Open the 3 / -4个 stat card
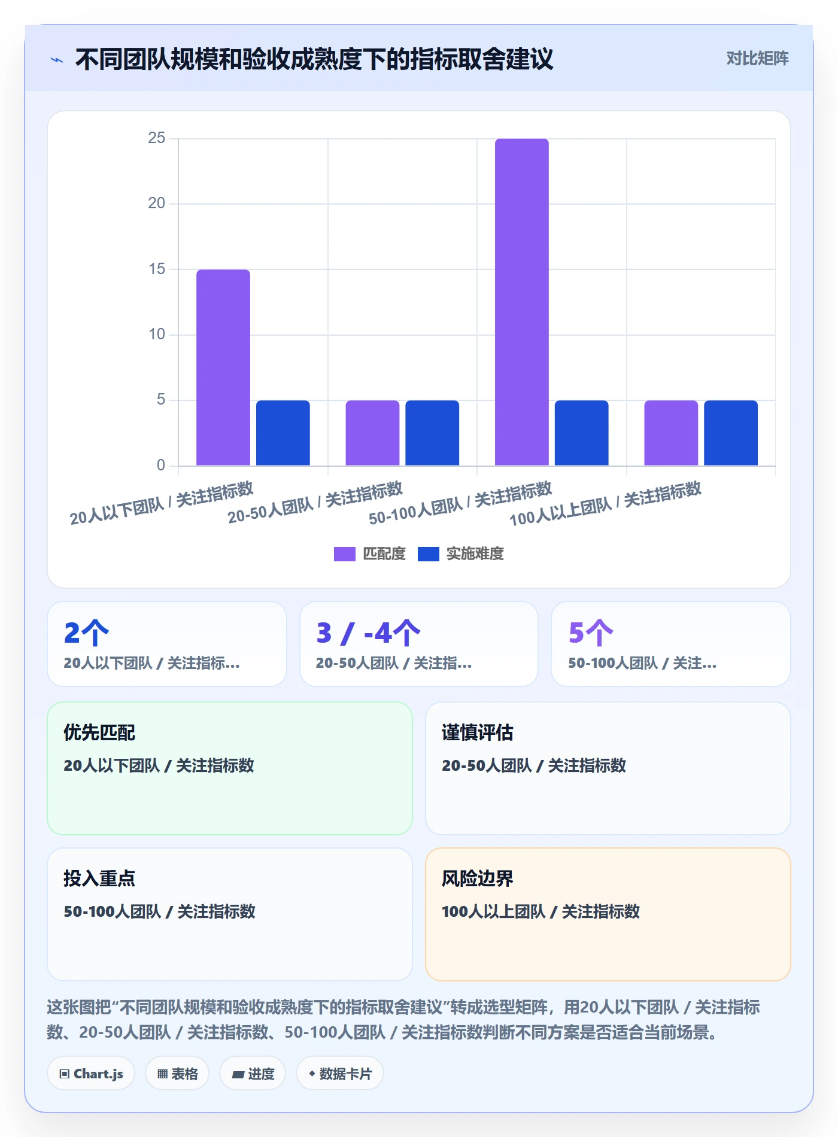 click(419, 644)
